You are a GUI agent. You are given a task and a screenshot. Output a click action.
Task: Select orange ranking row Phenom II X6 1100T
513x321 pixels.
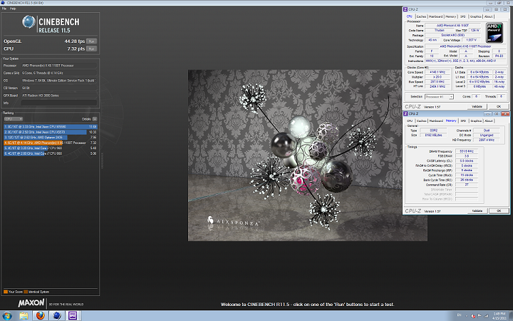pyautogui.click(x=51, y=143)
